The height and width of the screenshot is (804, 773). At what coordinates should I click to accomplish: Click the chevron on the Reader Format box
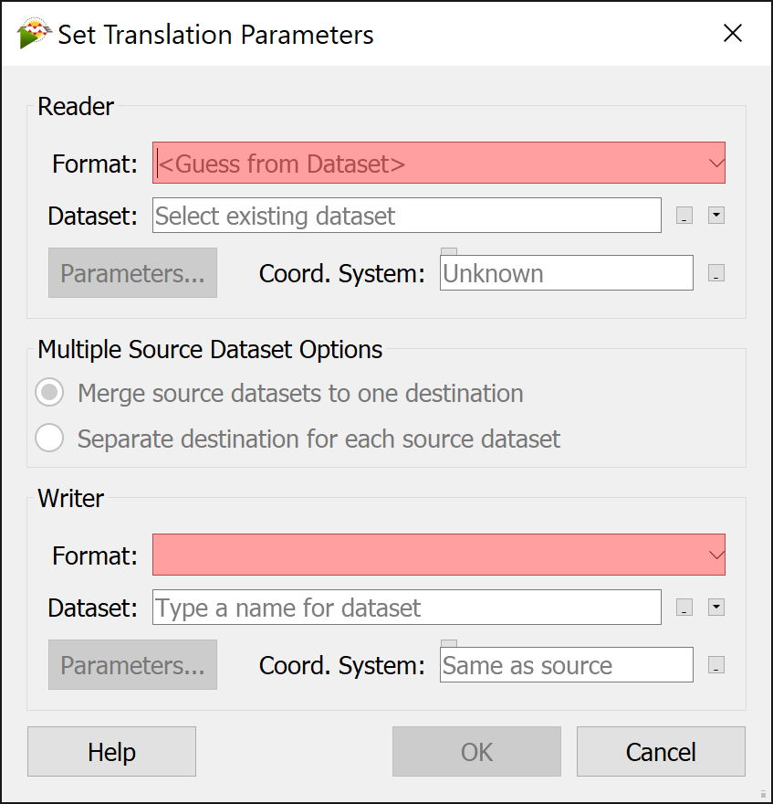(x=716, y=163)
